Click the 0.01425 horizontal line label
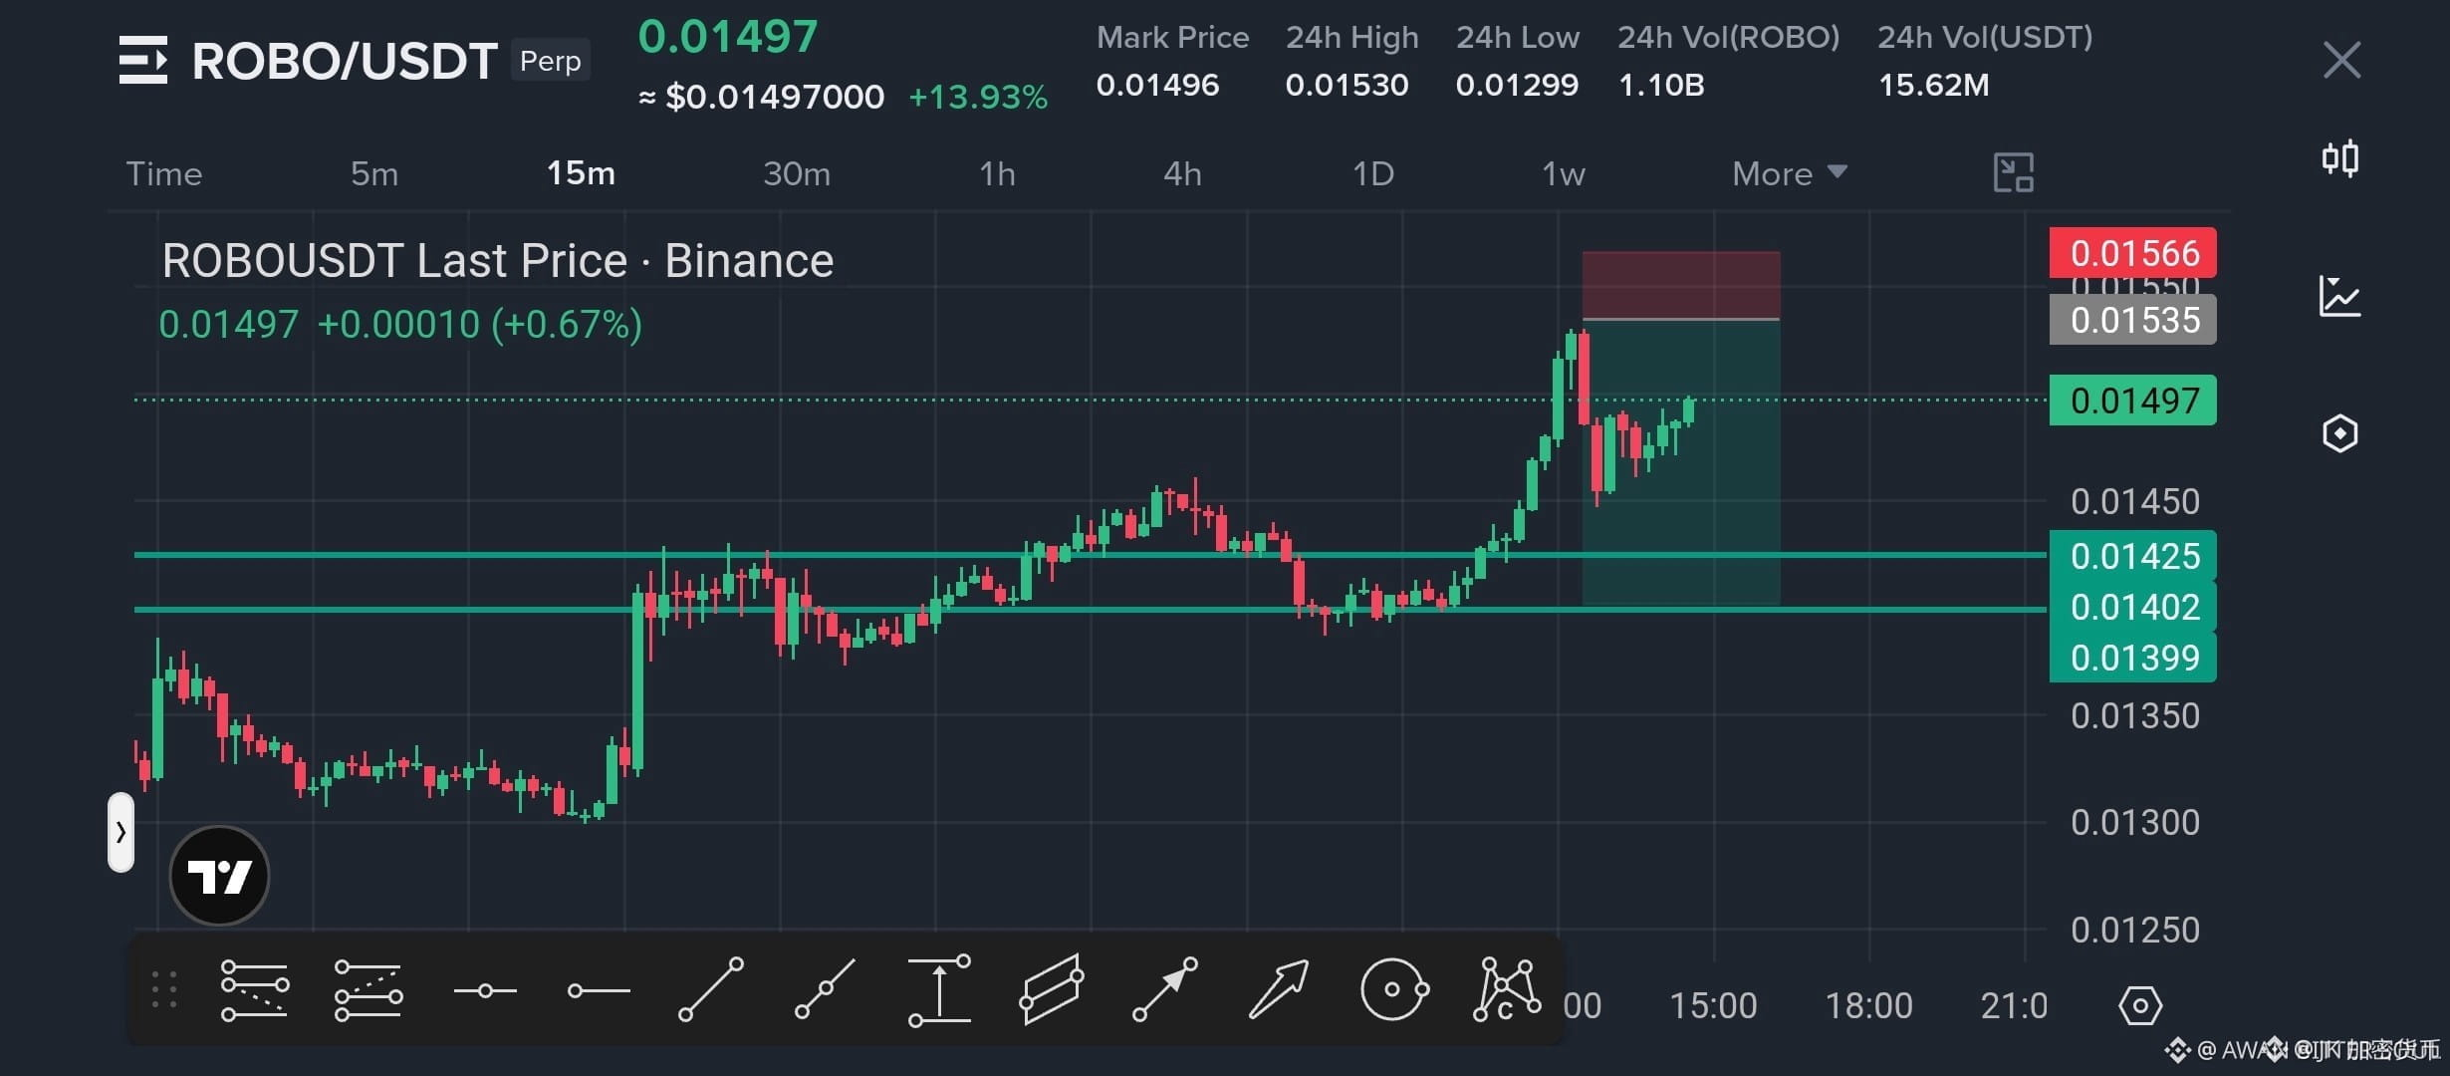 tap(2133, 556)
